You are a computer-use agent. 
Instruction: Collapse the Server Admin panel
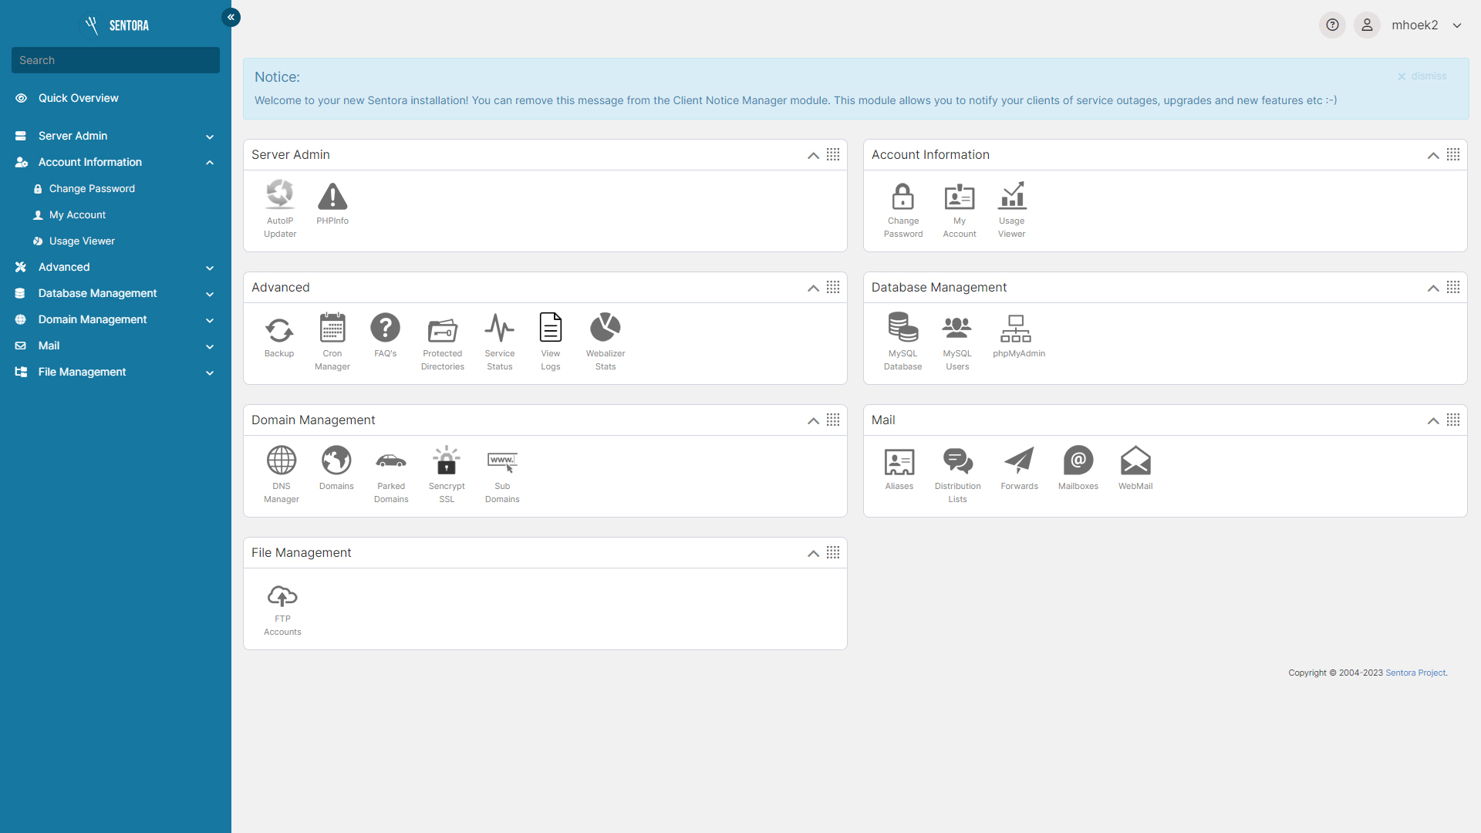[813, 155]
